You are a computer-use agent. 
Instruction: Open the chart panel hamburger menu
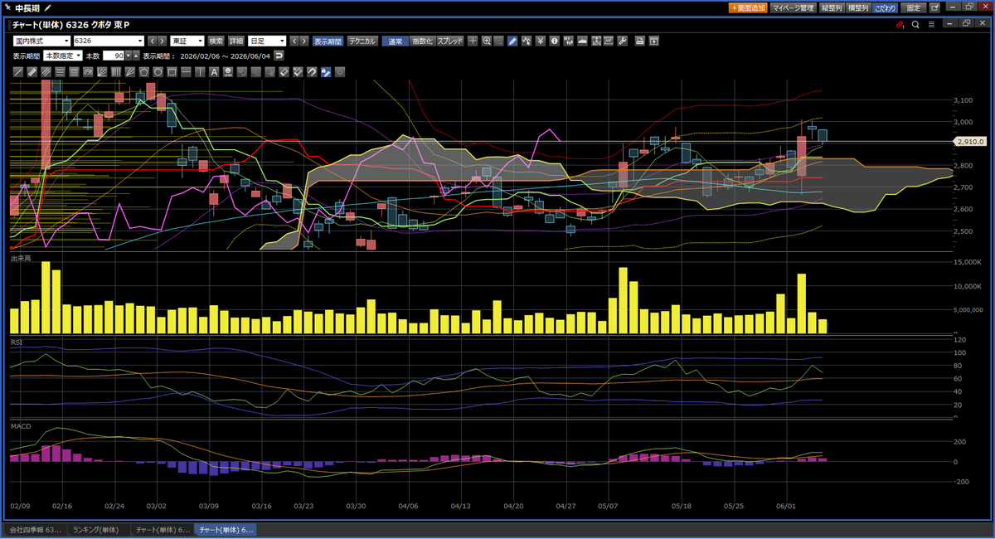coord(932,25)
